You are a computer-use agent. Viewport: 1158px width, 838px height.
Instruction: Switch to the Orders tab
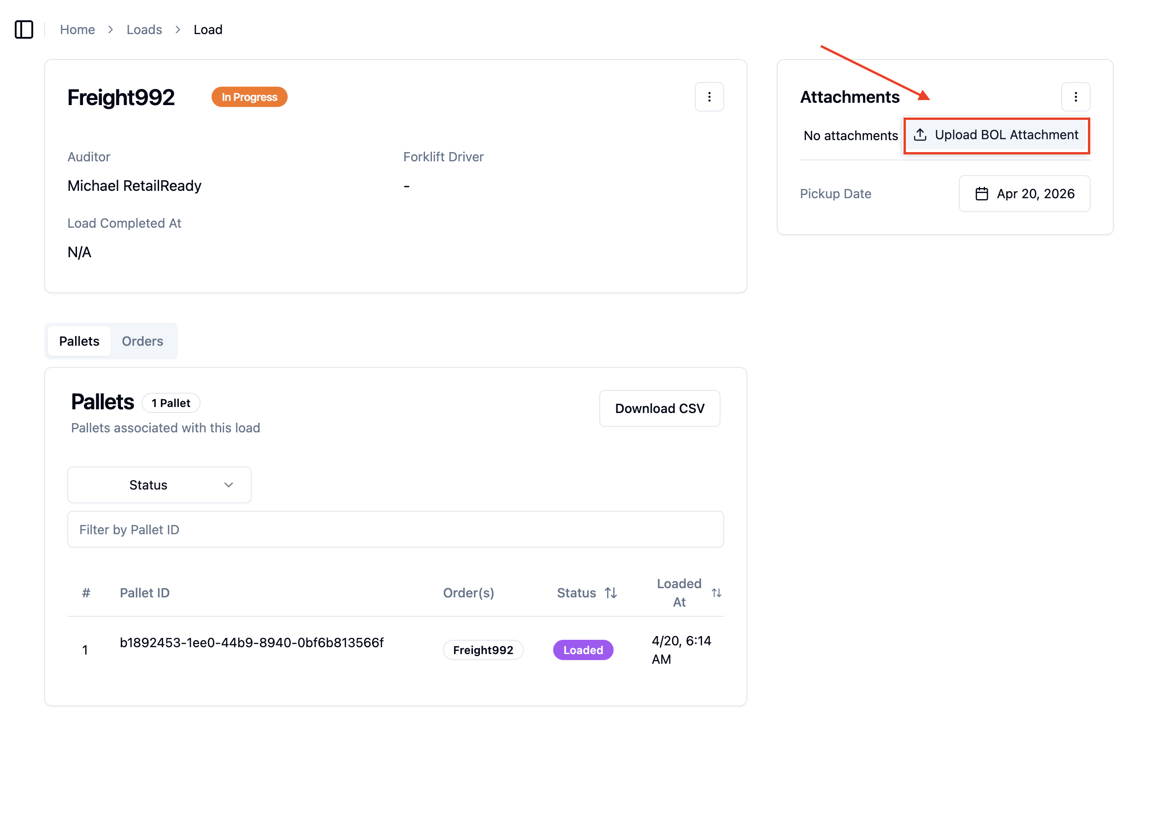coord(142,341)
